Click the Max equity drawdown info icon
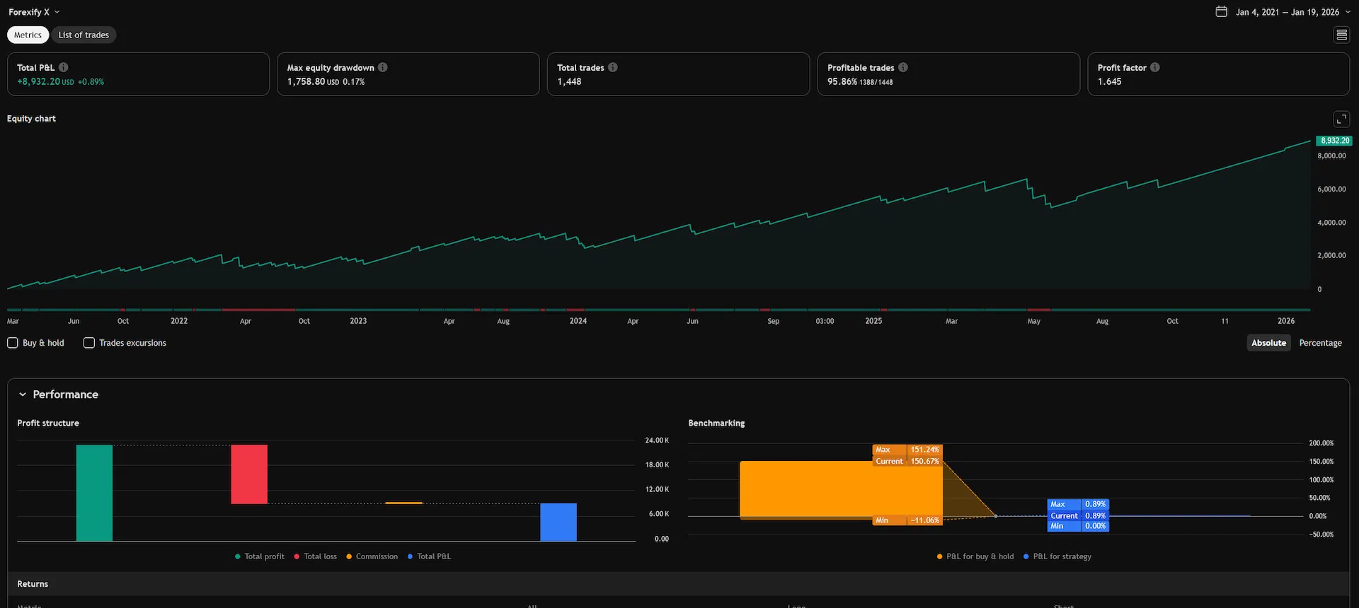 coord(383,67)
